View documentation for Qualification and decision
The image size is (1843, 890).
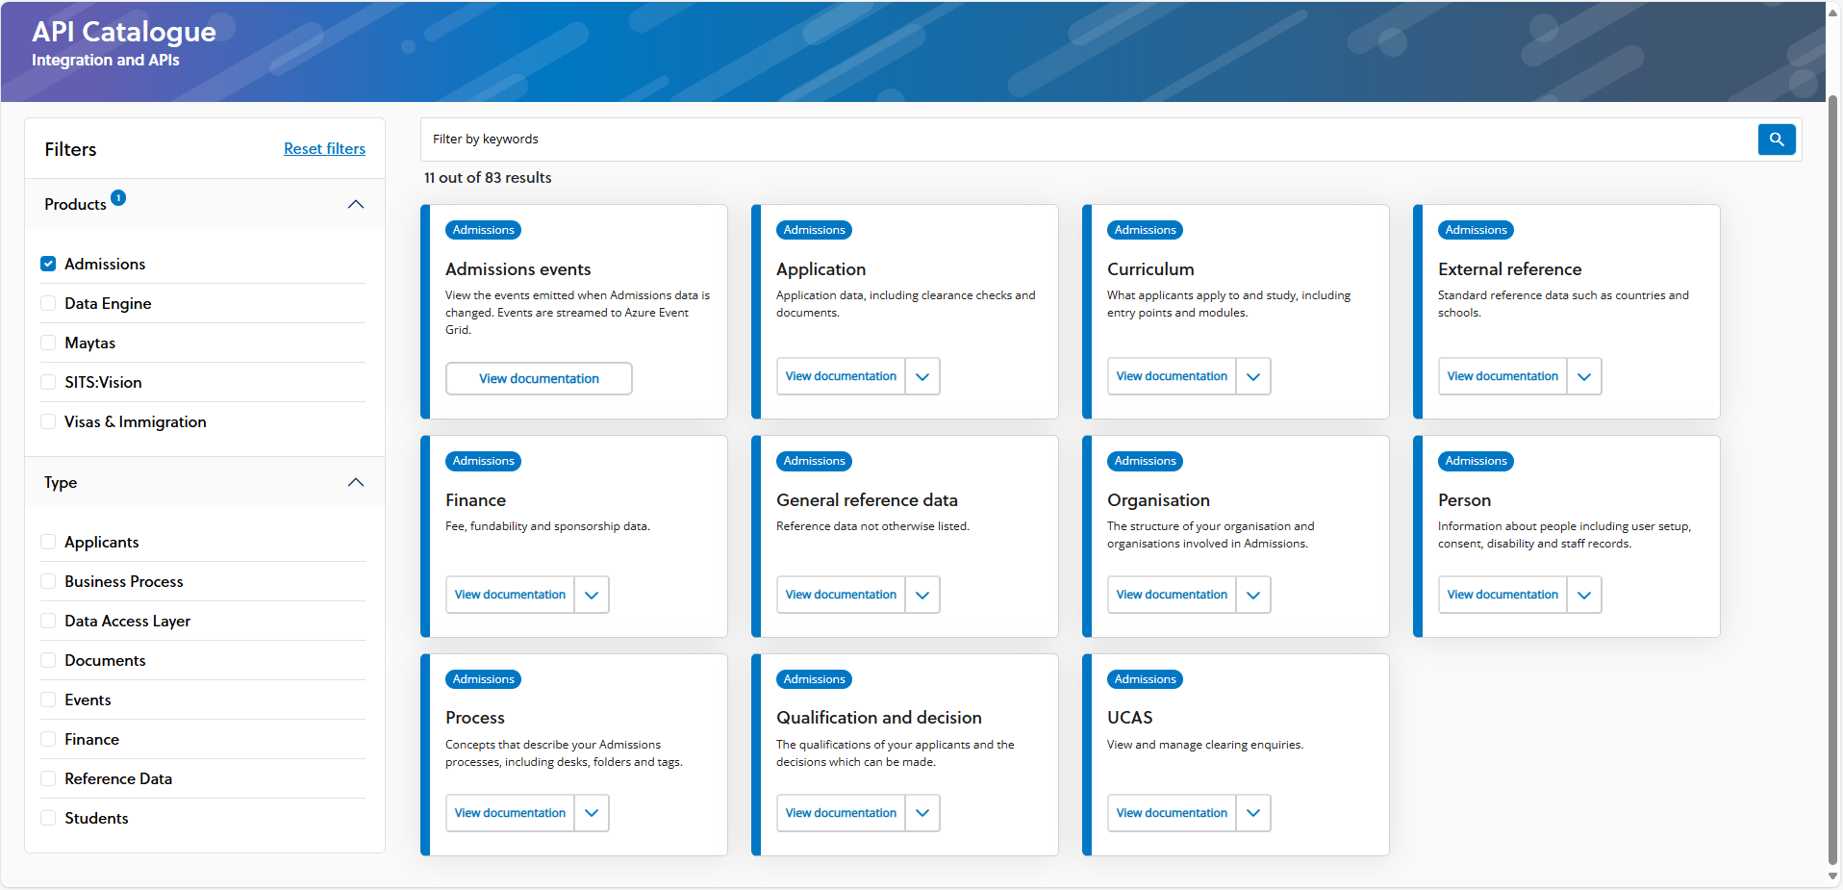click(841, 813)
